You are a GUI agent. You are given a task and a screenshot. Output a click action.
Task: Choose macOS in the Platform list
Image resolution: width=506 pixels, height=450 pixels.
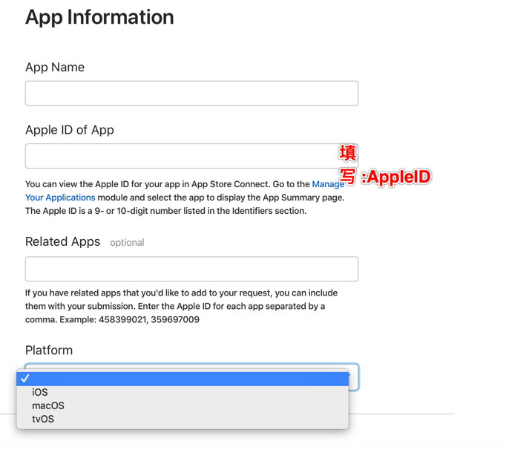(183, 405)
